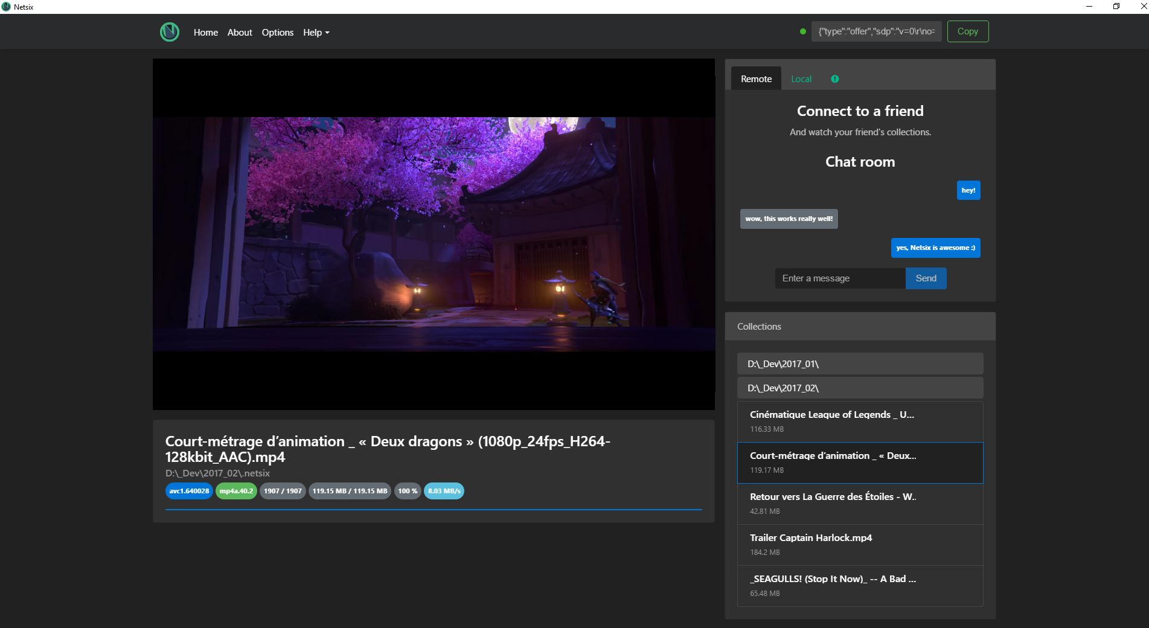Image resolution: width=1149 pixels, height=628 pixels.
Task: Switch to the Local tab
Action: point(801,79)
